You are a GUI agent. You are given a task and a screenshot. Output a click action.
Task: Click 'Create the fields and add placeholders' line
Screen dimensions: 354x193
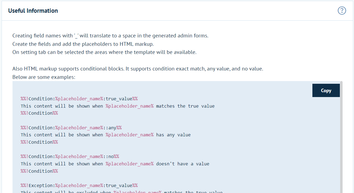coord(83,44)
